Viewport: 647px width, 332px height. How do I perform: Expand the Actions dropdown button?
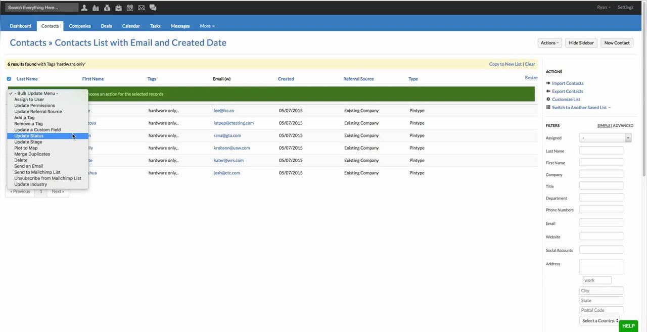tap(549, 43)
